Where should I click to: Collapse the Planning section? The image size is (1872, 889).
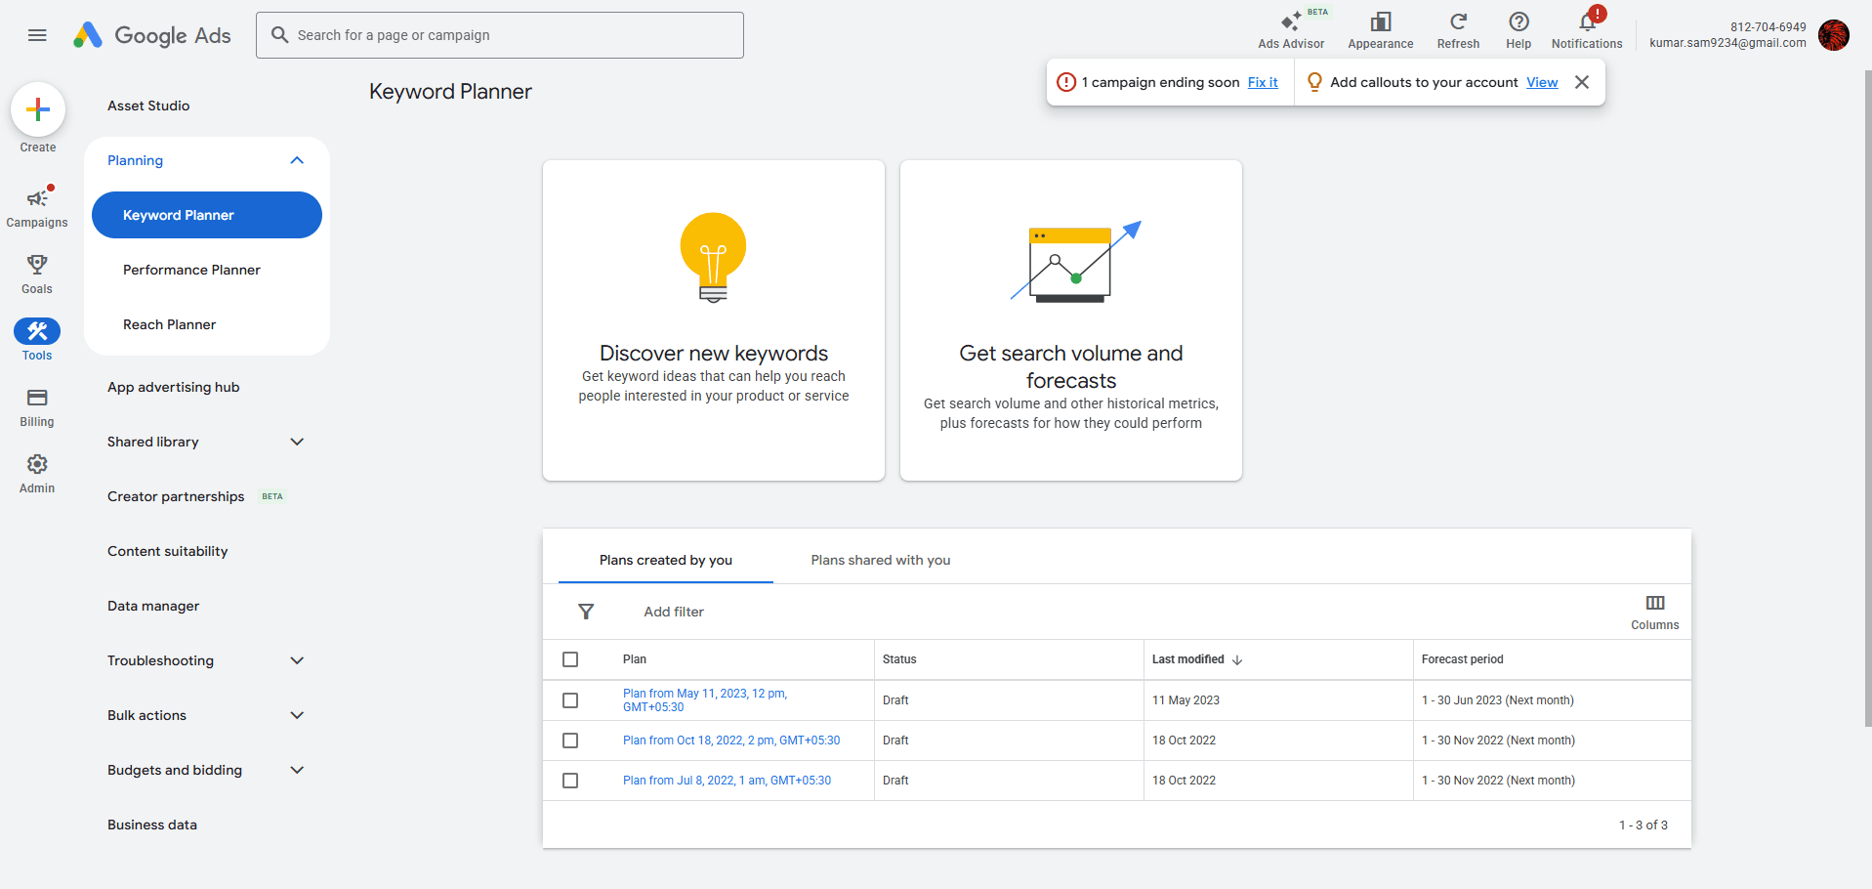[x=297, y=160]
